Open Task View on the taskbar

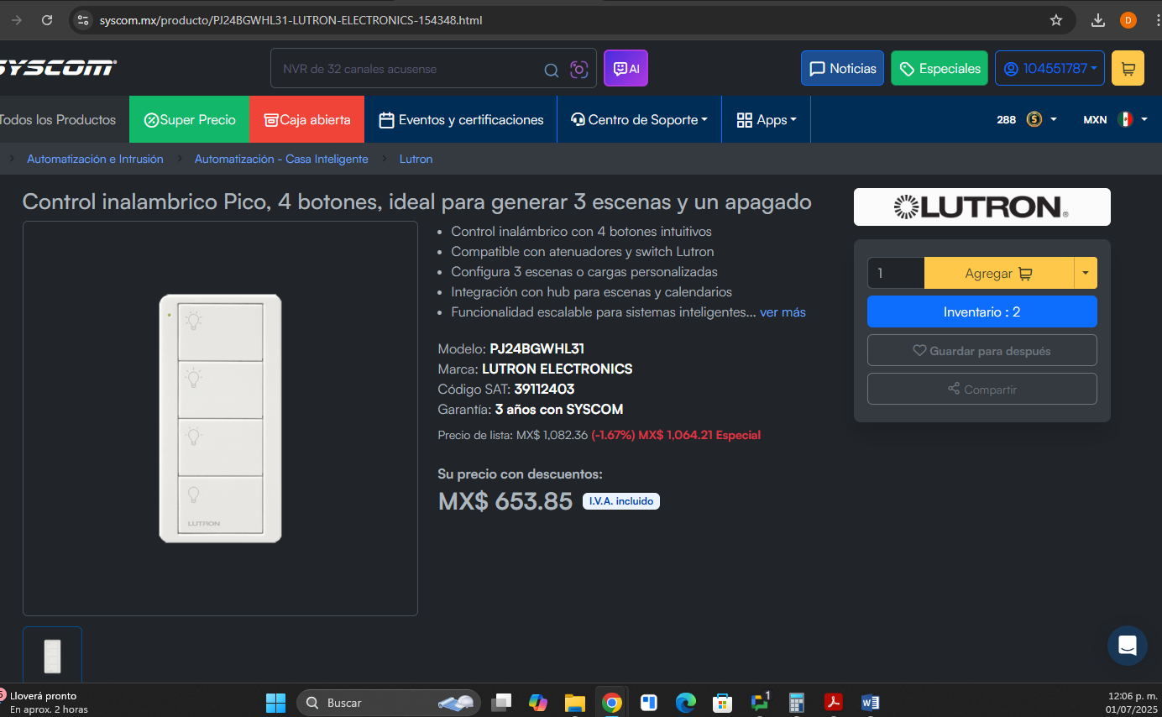pyautogui.click(x=501, y=703)
